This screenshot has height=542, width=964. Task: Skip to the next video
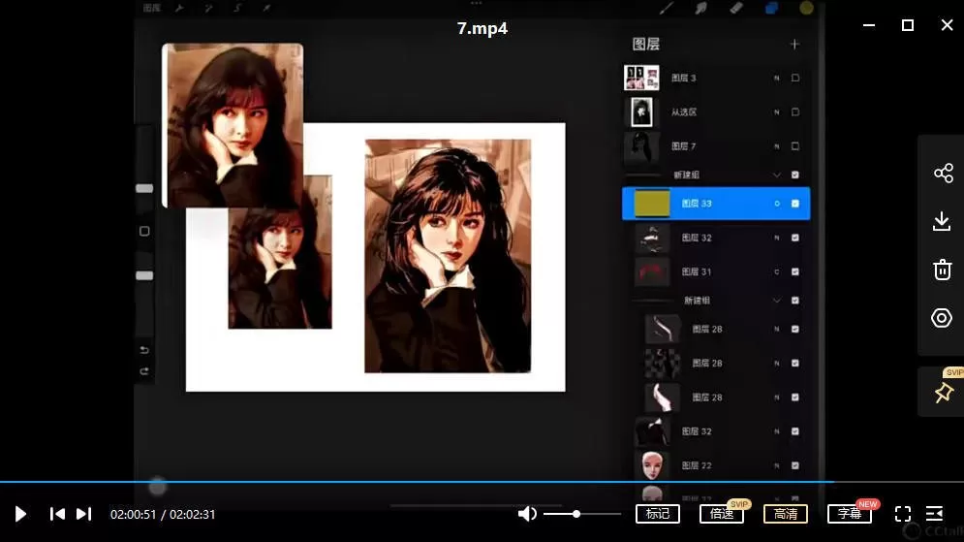(x=84, y=514)
